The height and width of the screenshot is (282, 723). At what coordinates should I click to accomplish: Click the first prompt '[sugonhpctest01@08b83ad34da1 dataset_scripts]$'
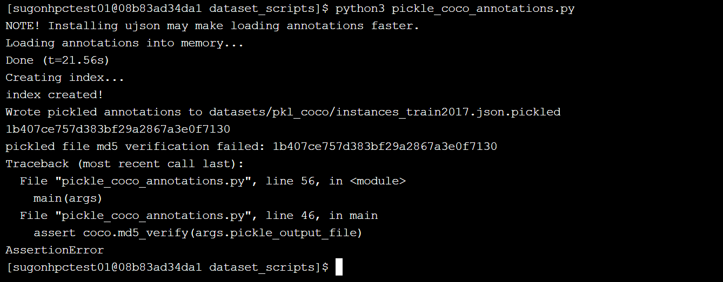(x=167, y=9)
